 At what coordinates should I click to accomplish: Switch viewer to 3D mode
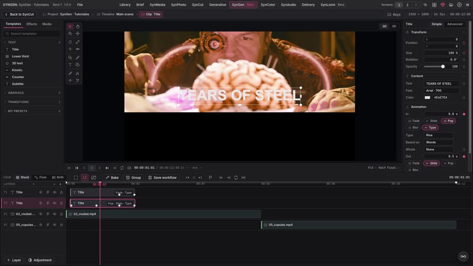pos(394,26)
